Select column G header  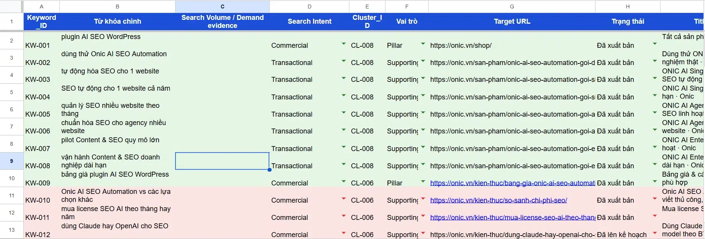[512, 7]
